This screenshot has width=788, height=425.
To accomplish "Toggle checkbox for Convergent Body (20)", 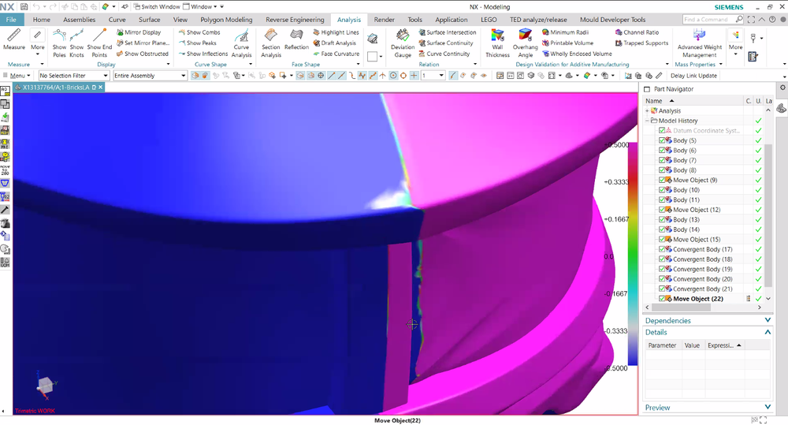I will (662, 279).
